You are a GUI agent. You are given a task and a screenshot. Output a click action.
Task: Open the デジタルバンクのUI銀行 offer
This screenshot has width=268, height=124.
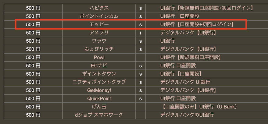point(187,115)
